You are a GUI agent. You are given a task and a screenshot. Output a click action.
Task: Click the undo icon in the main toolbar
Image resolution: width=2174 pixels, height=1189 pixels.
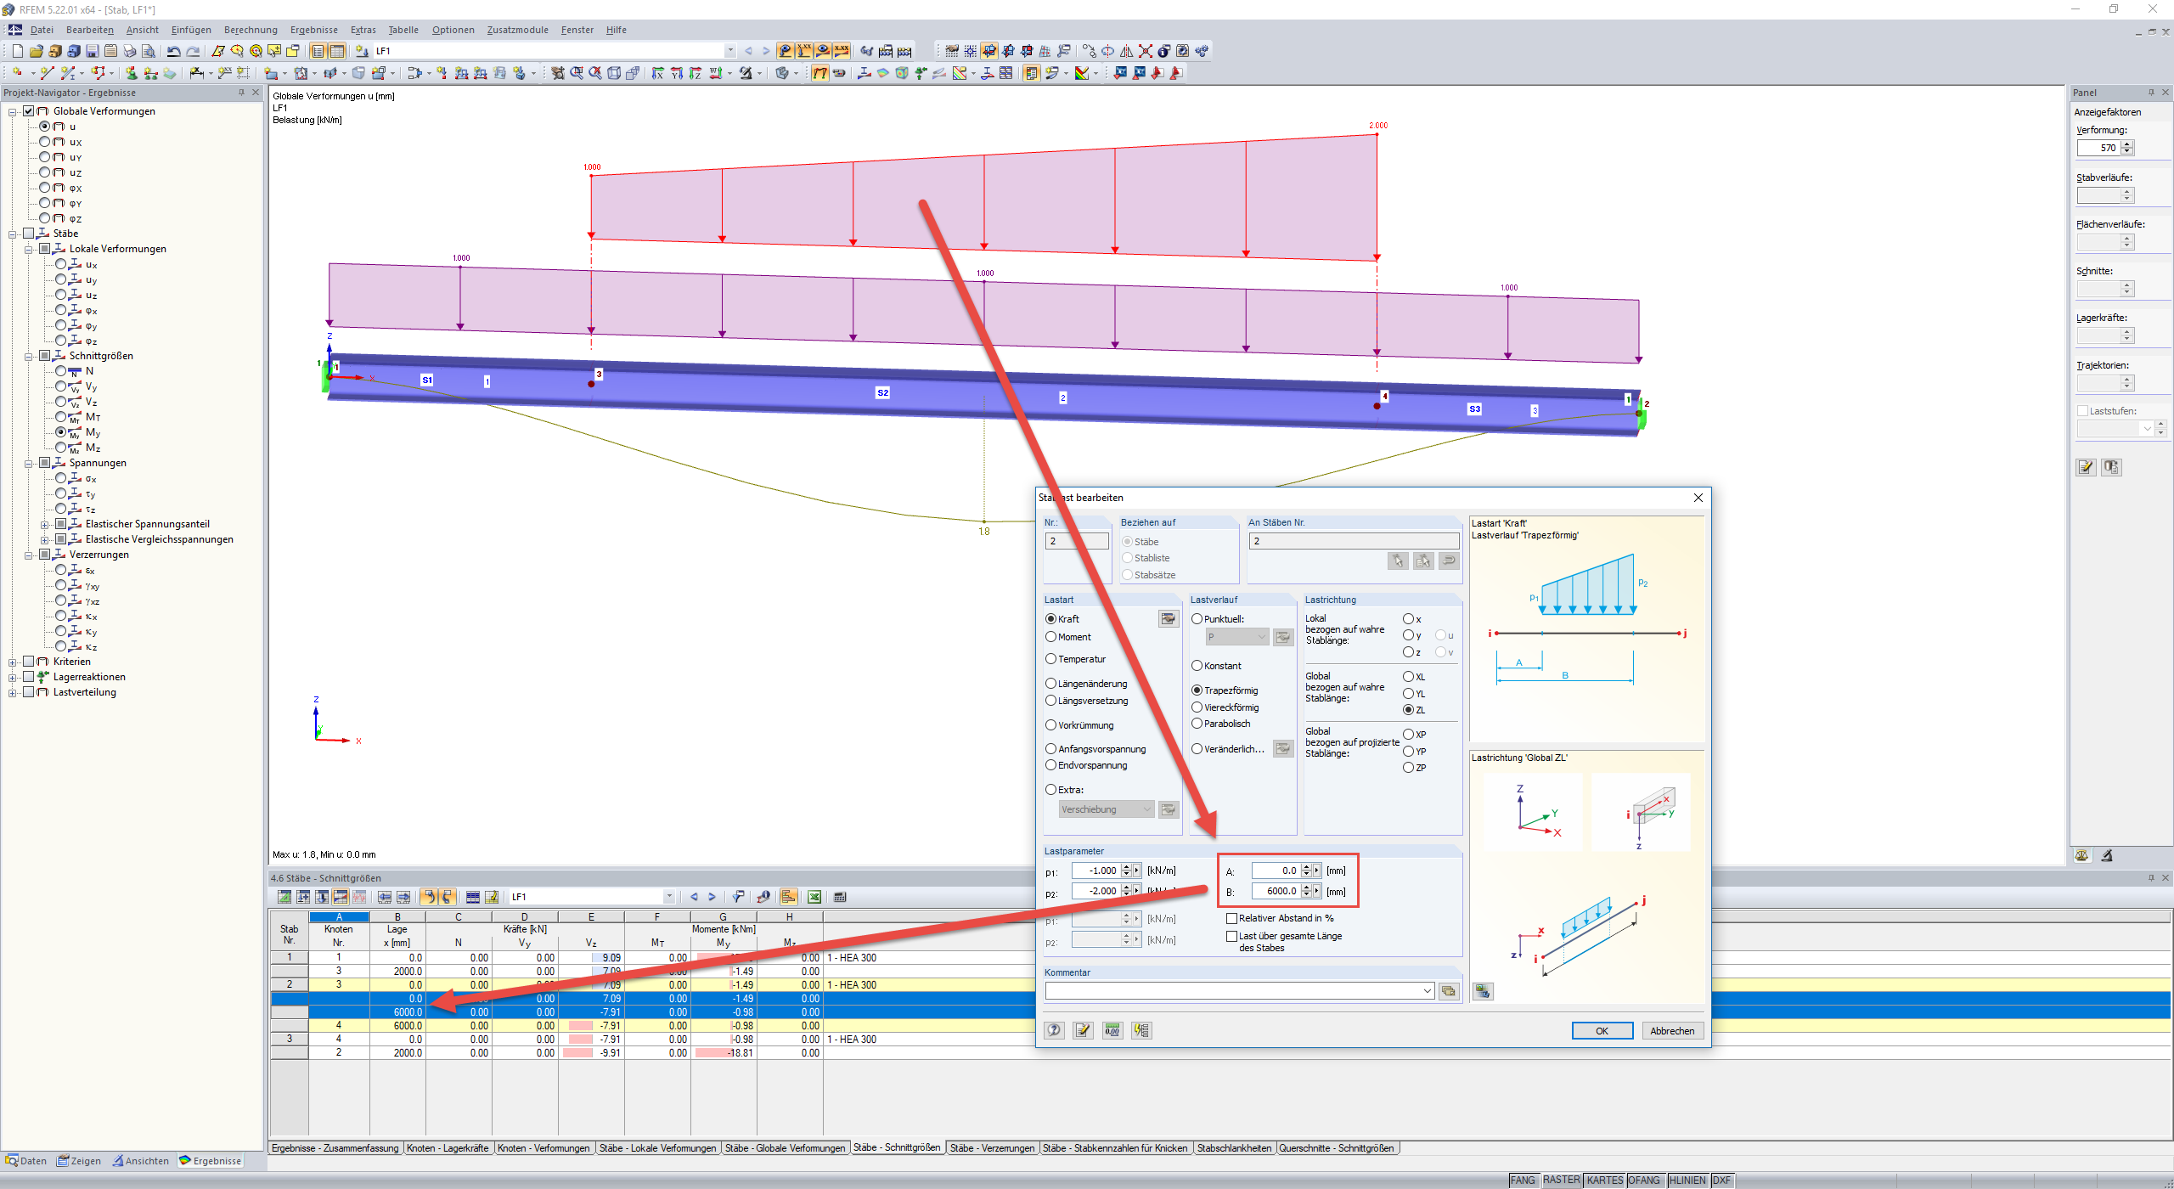(x=173, y=51)
